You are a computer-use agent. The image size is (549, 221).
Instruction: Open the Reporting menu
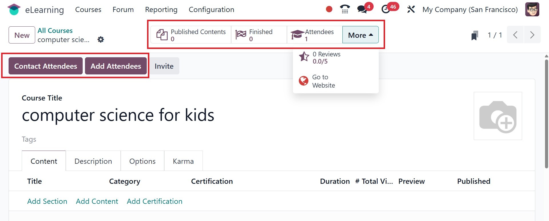(161, 9)
